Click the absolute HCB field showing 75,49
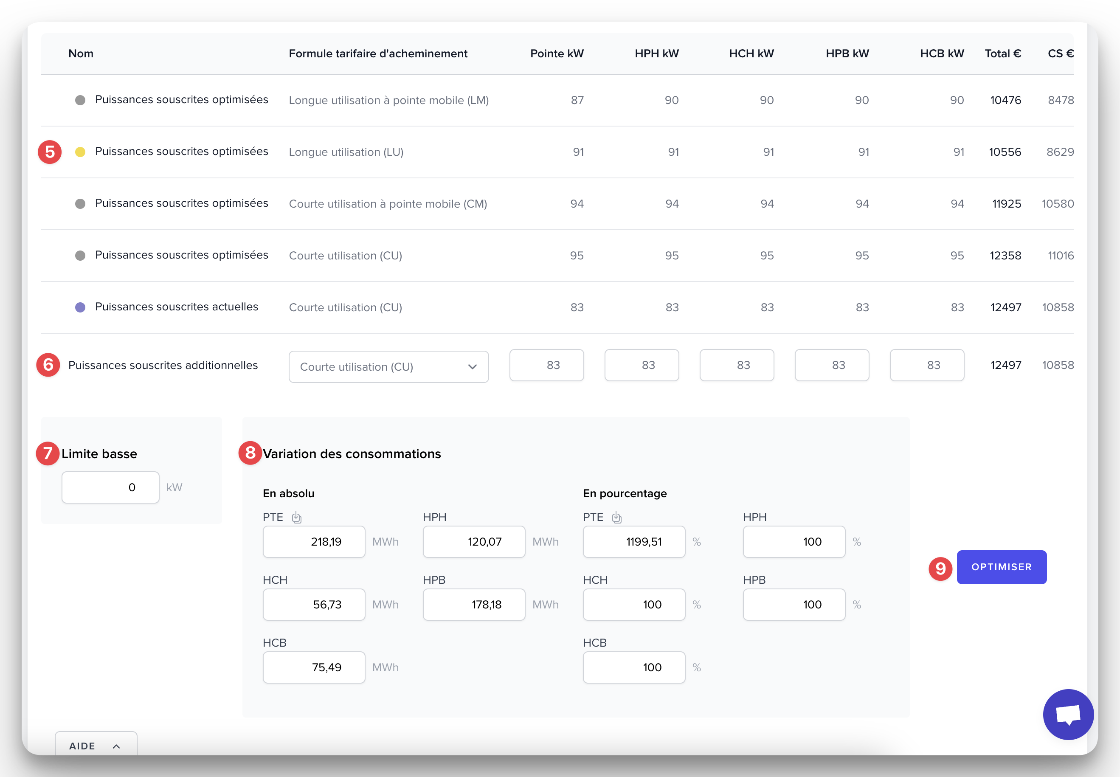The image size is (1120, 777). click(x=314, y=667)
